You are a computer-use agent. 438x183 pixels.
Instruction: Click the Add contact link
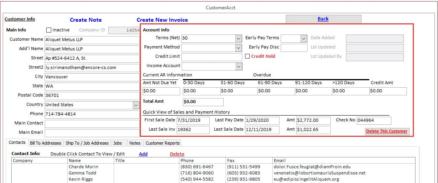coord(143,154)
